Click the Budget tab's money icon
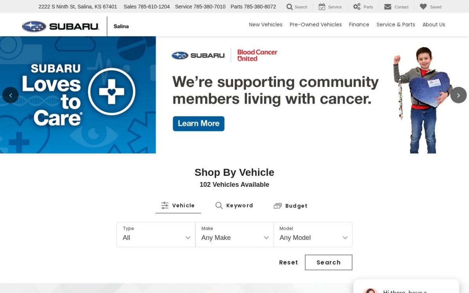This screenshot has height=293, width=469. pyautogui.click(x=277, y=206)
